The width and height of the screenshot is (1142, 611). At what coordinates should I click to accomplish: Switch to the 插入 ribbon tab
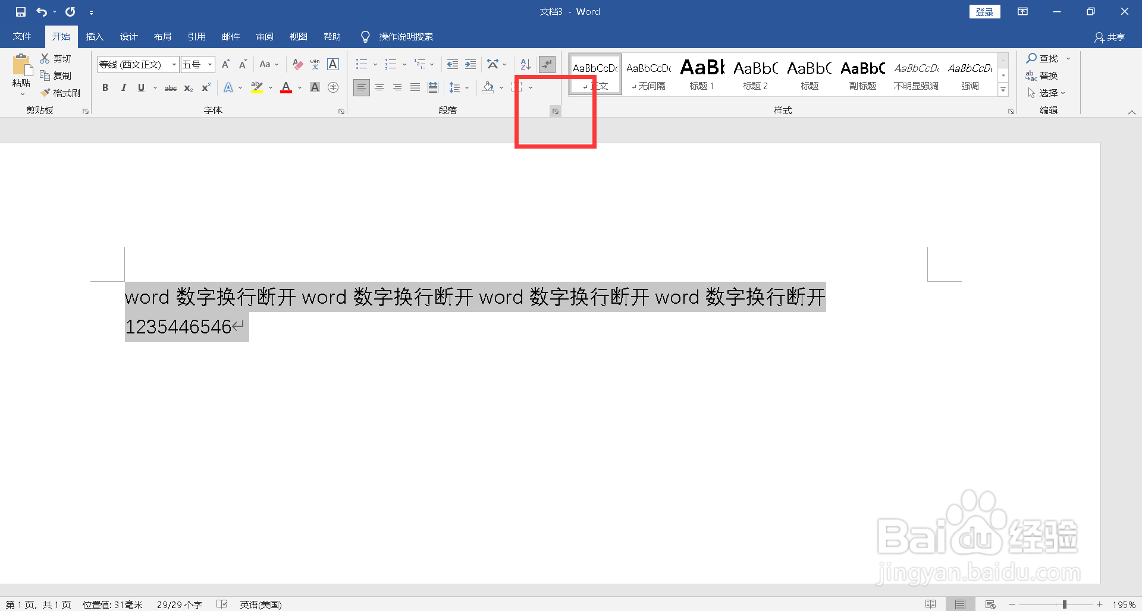click(x=94, y=36)
